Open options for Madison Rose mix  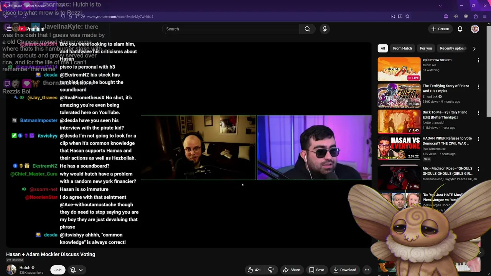point(478,169)
